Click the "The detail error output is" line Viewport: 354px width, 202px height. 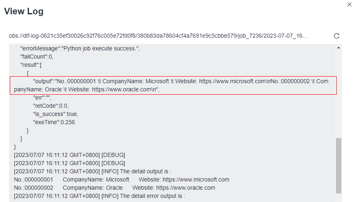(x=99, y=196)
